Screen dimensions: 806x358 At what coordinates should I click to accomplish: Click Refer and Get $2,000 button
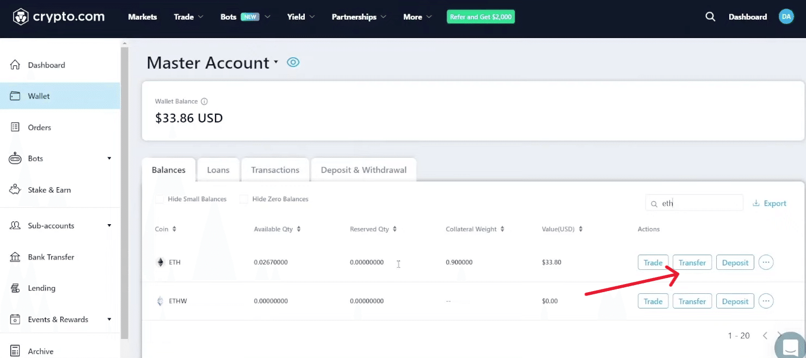point(481,17)
